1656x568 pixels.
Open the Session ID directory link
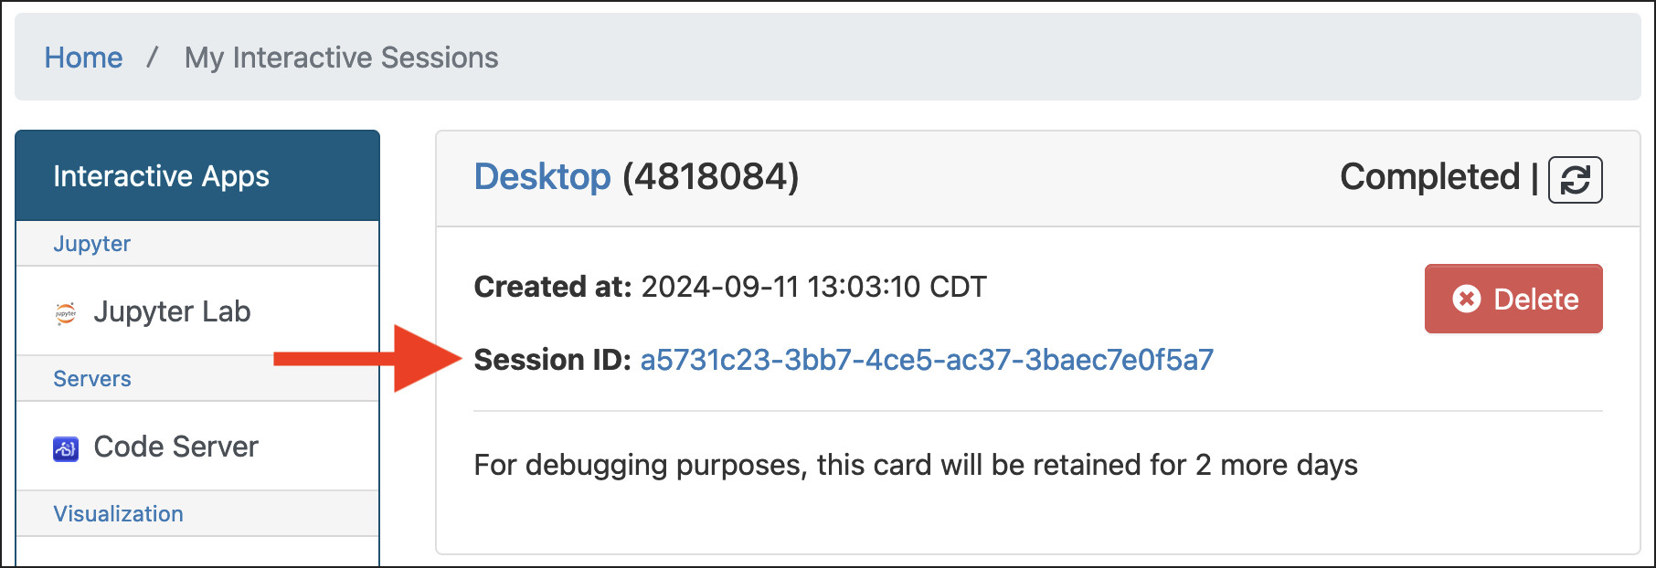coord(927,360)
